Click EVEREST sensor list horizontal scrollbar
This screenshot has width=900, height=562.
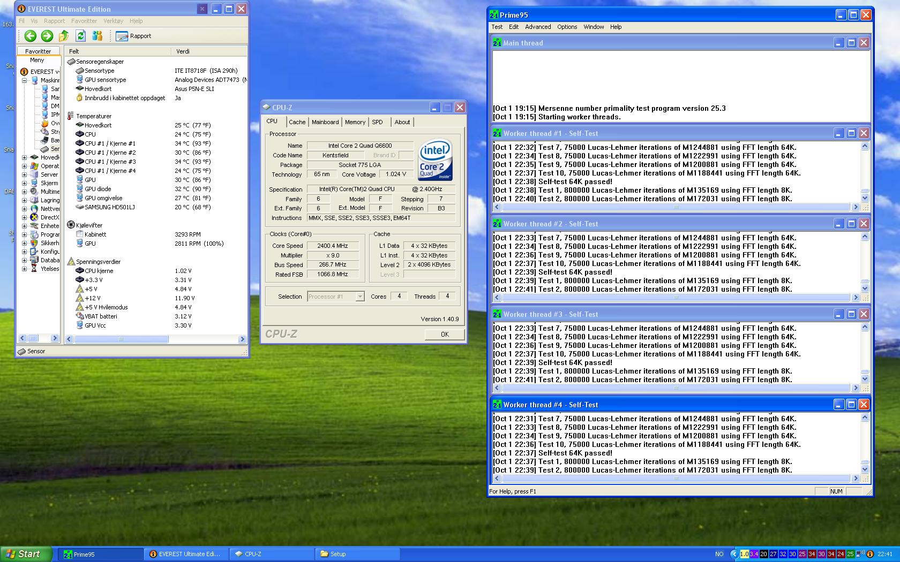click(155, 339)
